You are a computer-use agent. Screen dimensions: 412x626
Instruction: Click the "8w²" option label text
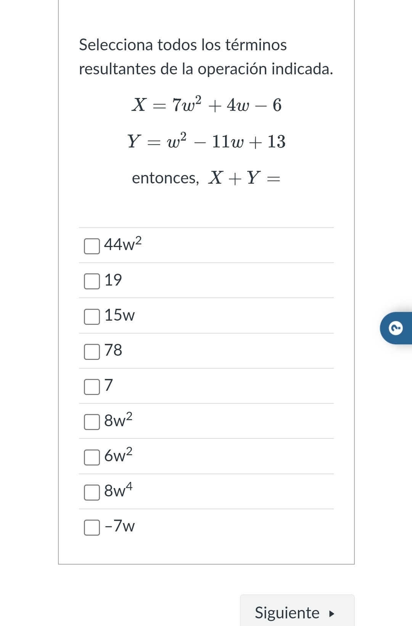pos(118,420)
